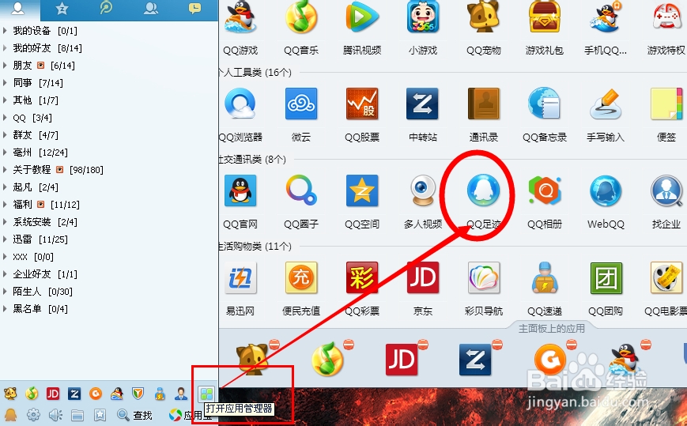
Task: Launch WebQQ app
Action: tap(606, 190)
